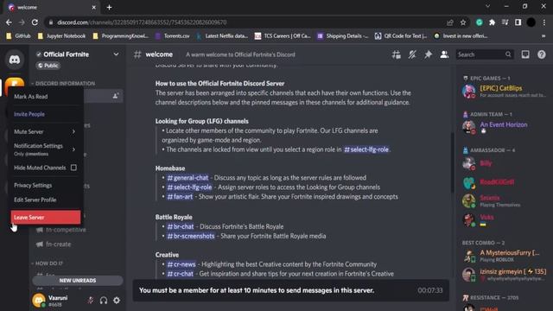The height and width of the screenshot is (311, 553).
Task: Open GitHub bookmark
Action: click(19, 36)
